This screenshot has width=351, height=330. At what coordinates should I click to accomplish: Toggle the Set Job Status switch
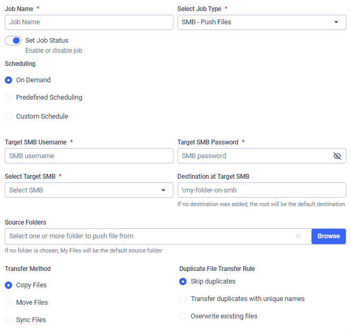tap(13, 41)
